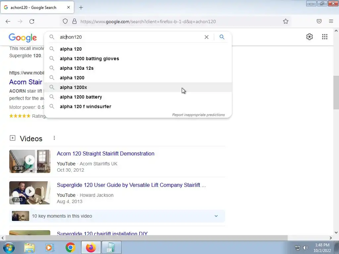
Task: Open "Acorn 120 Straight Stairlift Demonstration" video link
Action: point(106,153)
